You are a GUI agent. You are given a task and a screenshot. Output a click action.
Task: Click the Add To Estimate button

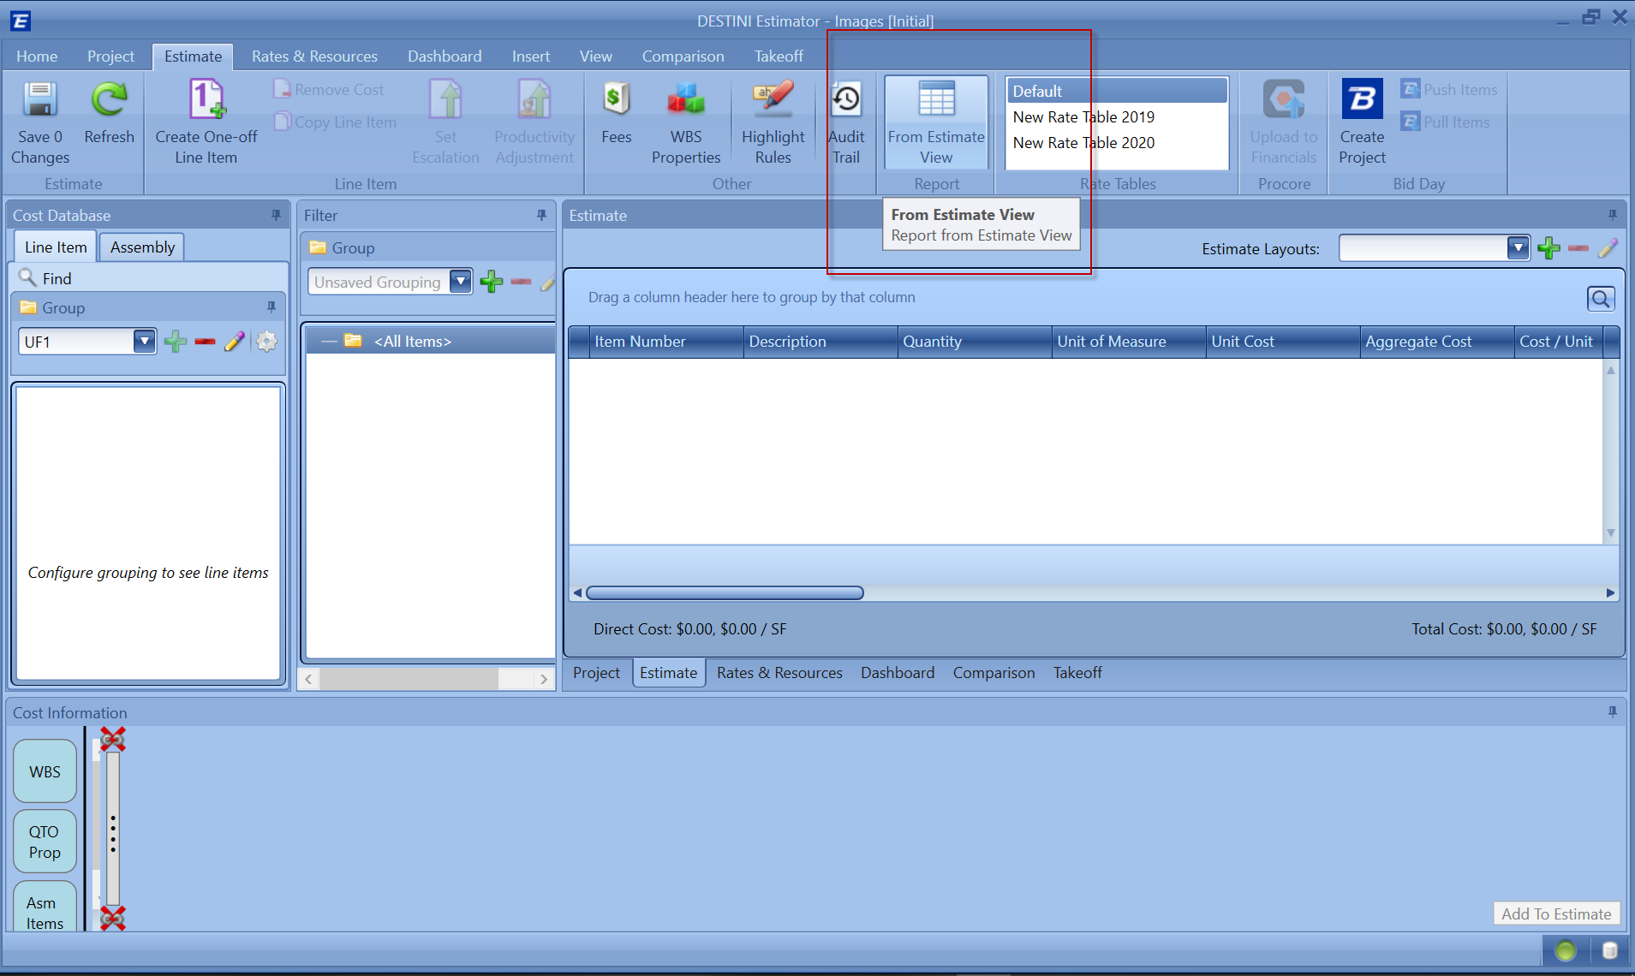click(x=1555, y=914)
